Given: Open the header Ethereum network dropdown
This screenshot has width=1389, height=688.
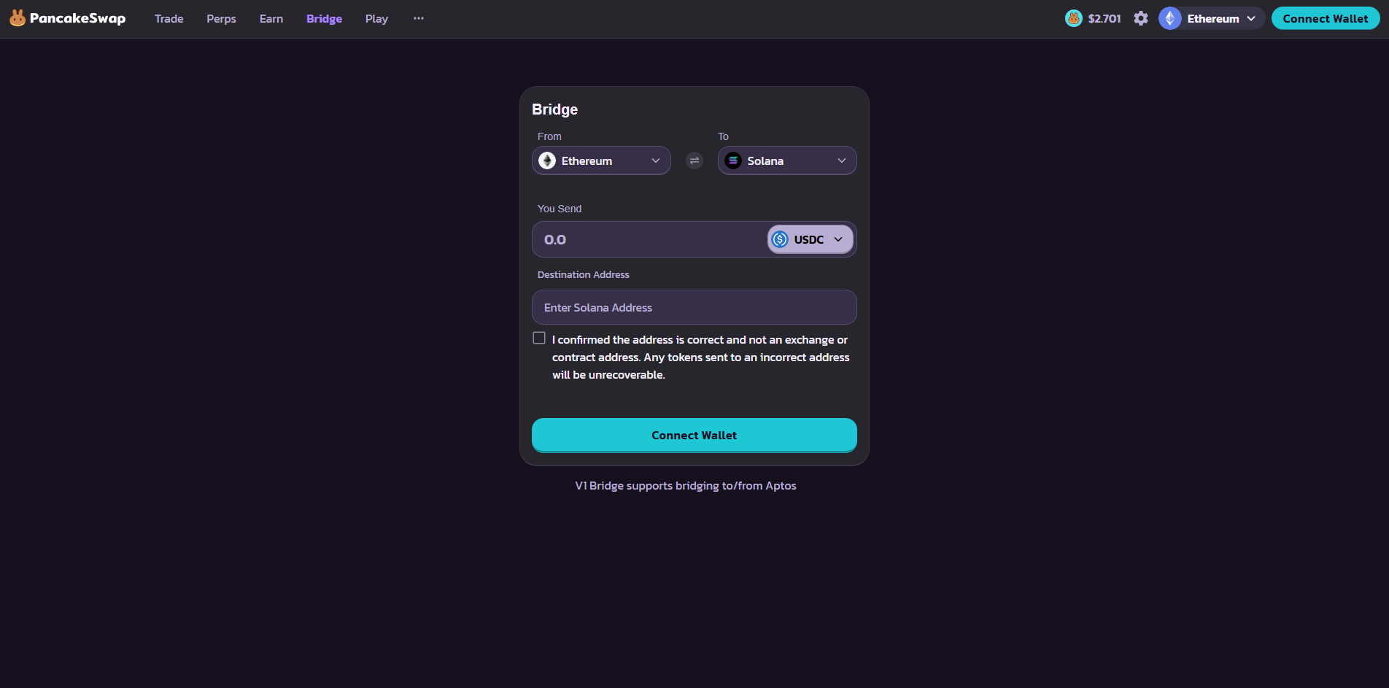Looking at the screenshot, I should (1250, 18).
